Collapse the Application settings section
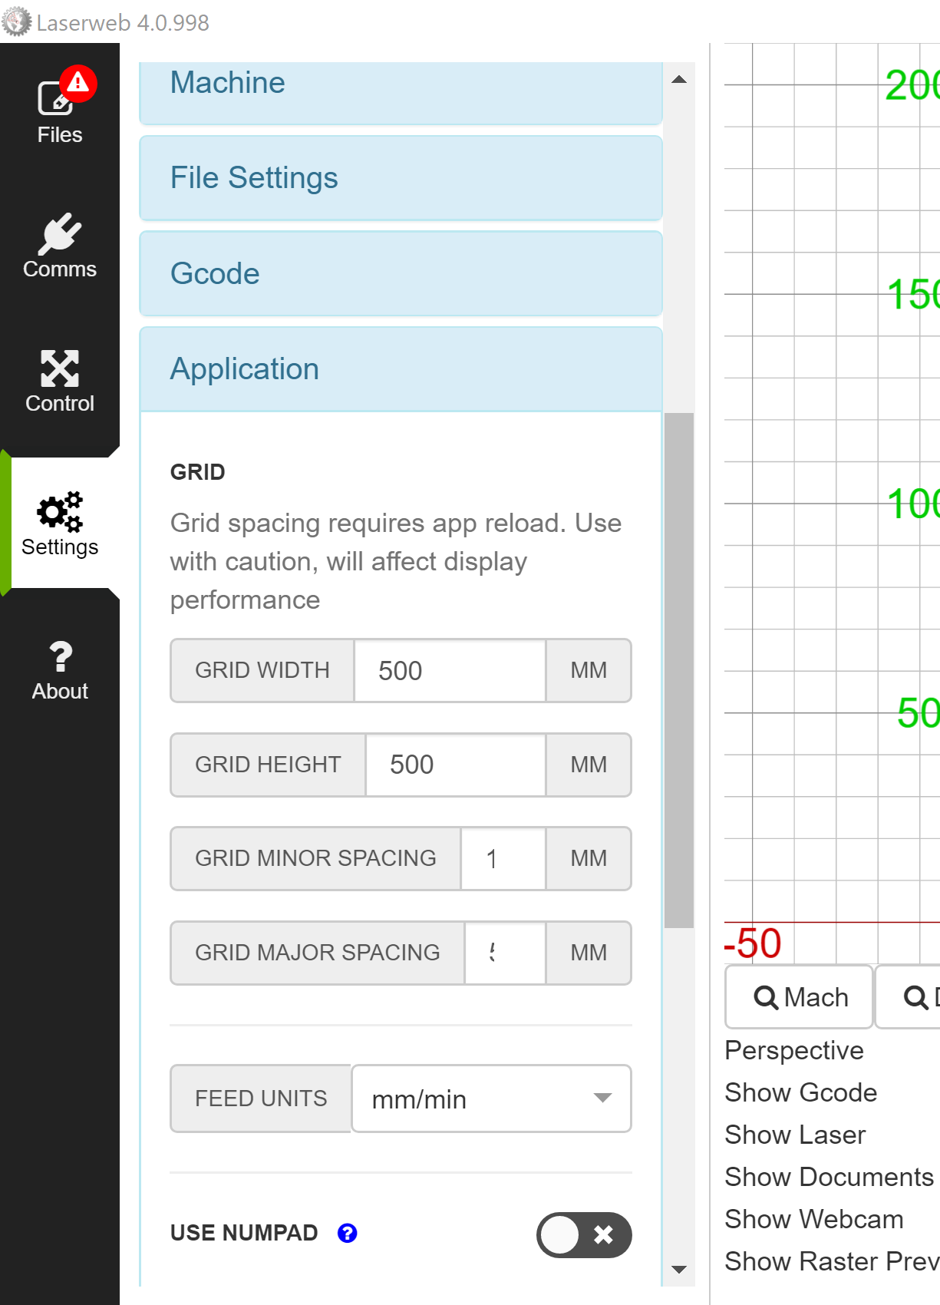Screen dimensions: 940x1305 (x=401, y=369)
